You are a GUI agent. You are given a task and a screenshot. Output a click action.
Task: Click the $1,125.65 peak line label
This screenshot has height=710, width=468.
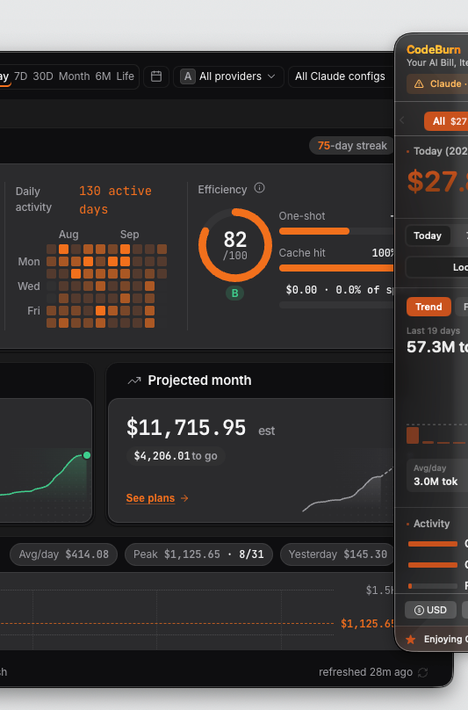(x=367, y=624)
